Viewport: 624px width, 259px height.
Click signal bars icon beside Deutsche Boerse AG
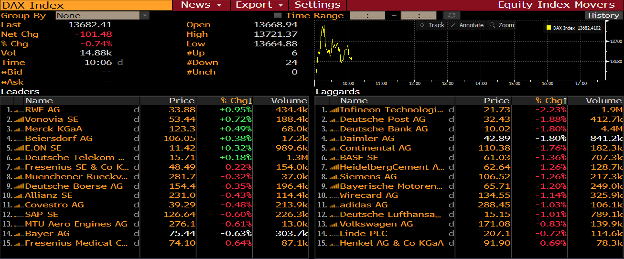[x=19, y=186]
